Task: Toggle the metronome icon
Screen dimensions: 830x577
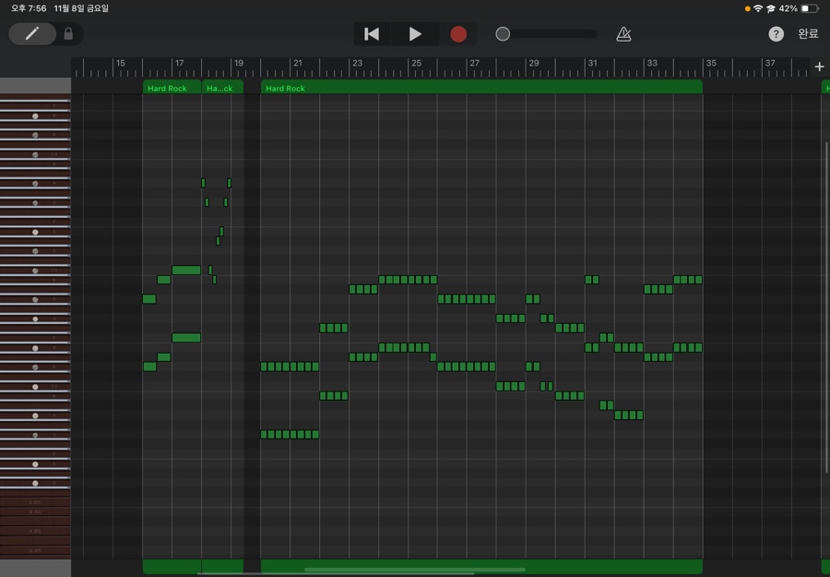Action: (x=623, y=34)
